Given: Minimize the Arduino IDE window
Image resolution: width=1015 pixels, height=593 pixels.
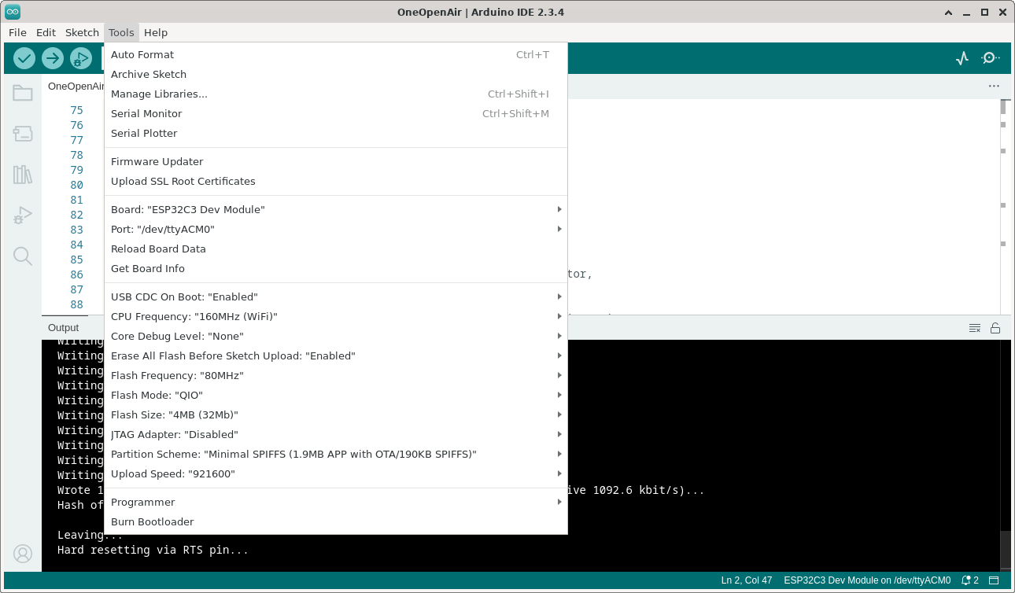Looking at the screenshot, I should 967,12.
